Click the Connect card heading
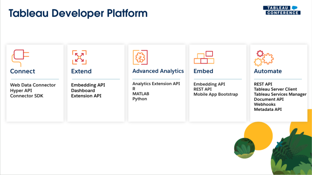 click(x=23, y=71)
